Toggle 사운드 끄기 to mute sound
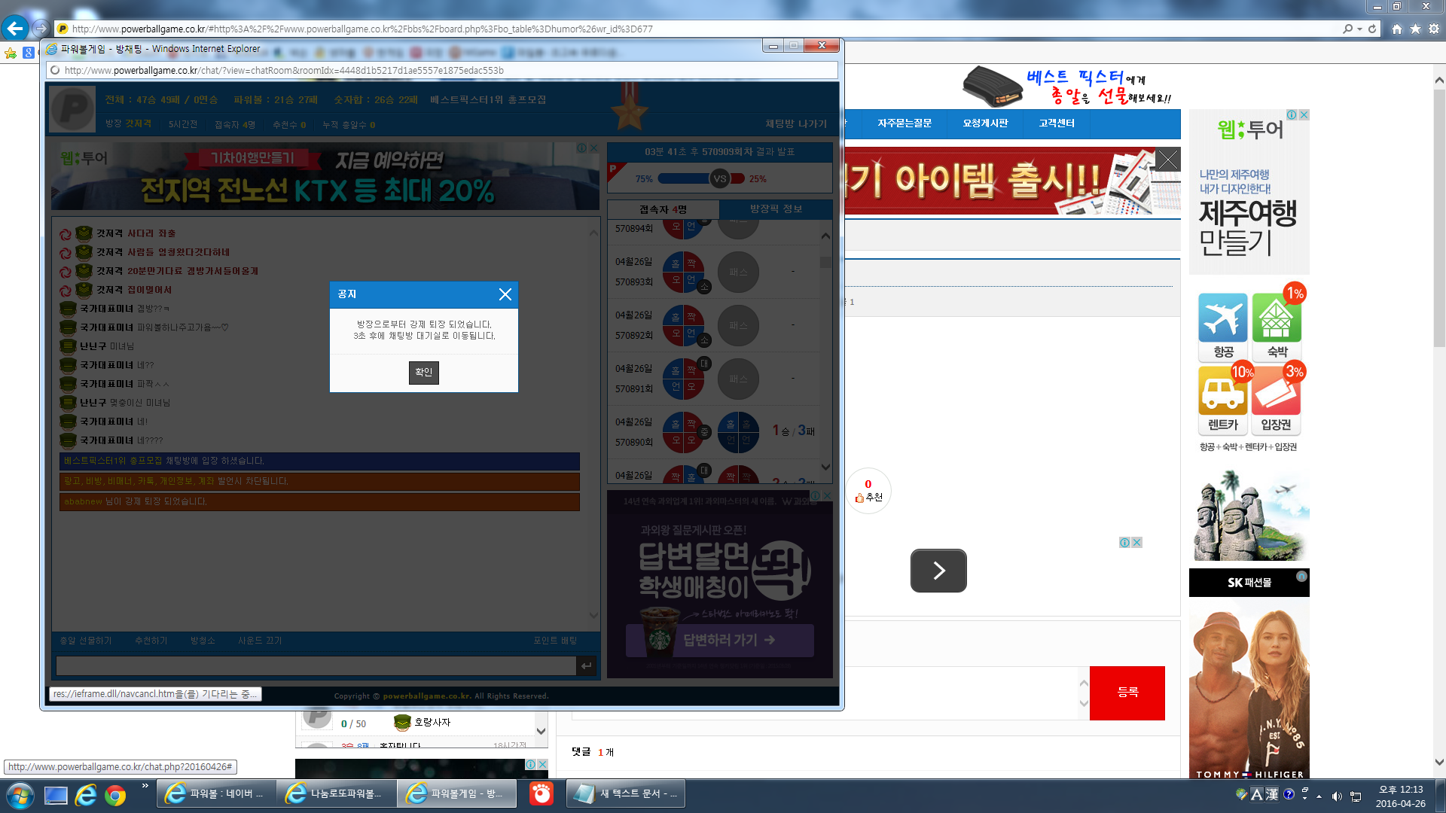This screenshot has height=813, width=1446. click(x=260, y=641)
